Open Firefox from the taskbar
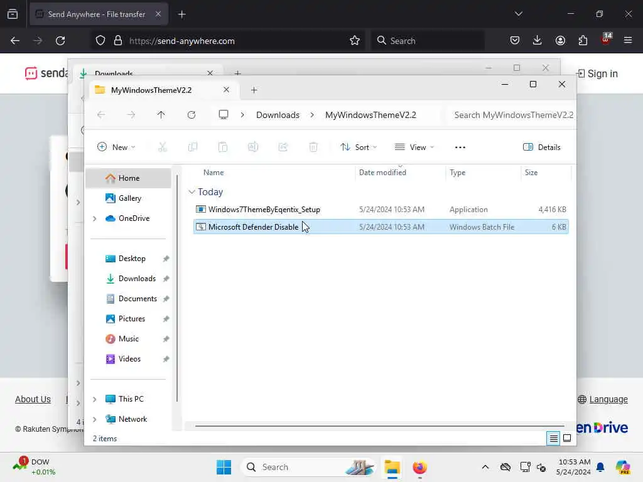This screenshot has width=643, height=482. click(419, 467)
